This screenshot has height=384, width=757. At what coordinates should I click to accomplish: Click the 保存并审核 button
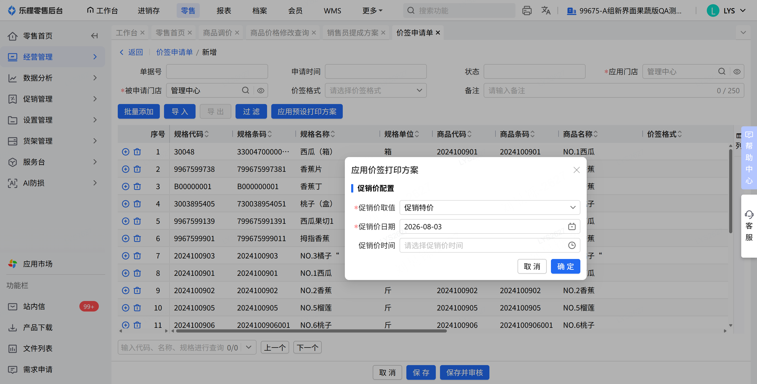click(464, 372)
